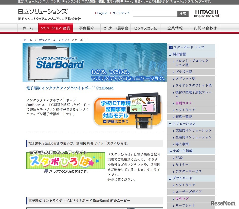Click the 検索 search button

click(x=183, y=14)
